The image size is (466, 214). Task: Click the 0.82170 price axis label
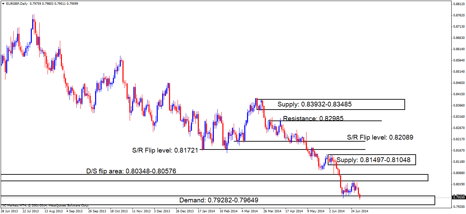click(458, 139)
